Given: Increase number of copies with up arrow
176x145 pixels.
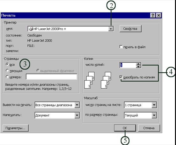Looking at the screenshot, I should pyautogui.click(x=138, y=64).
